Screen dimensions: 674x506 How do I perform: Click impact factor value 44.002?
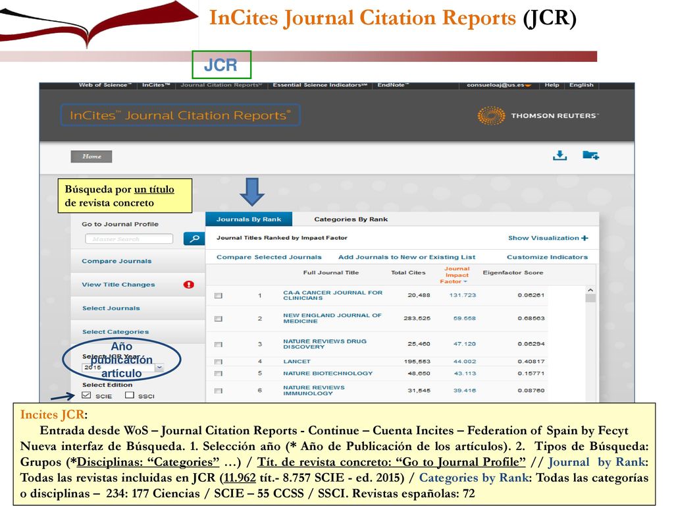tap(464, 362)
